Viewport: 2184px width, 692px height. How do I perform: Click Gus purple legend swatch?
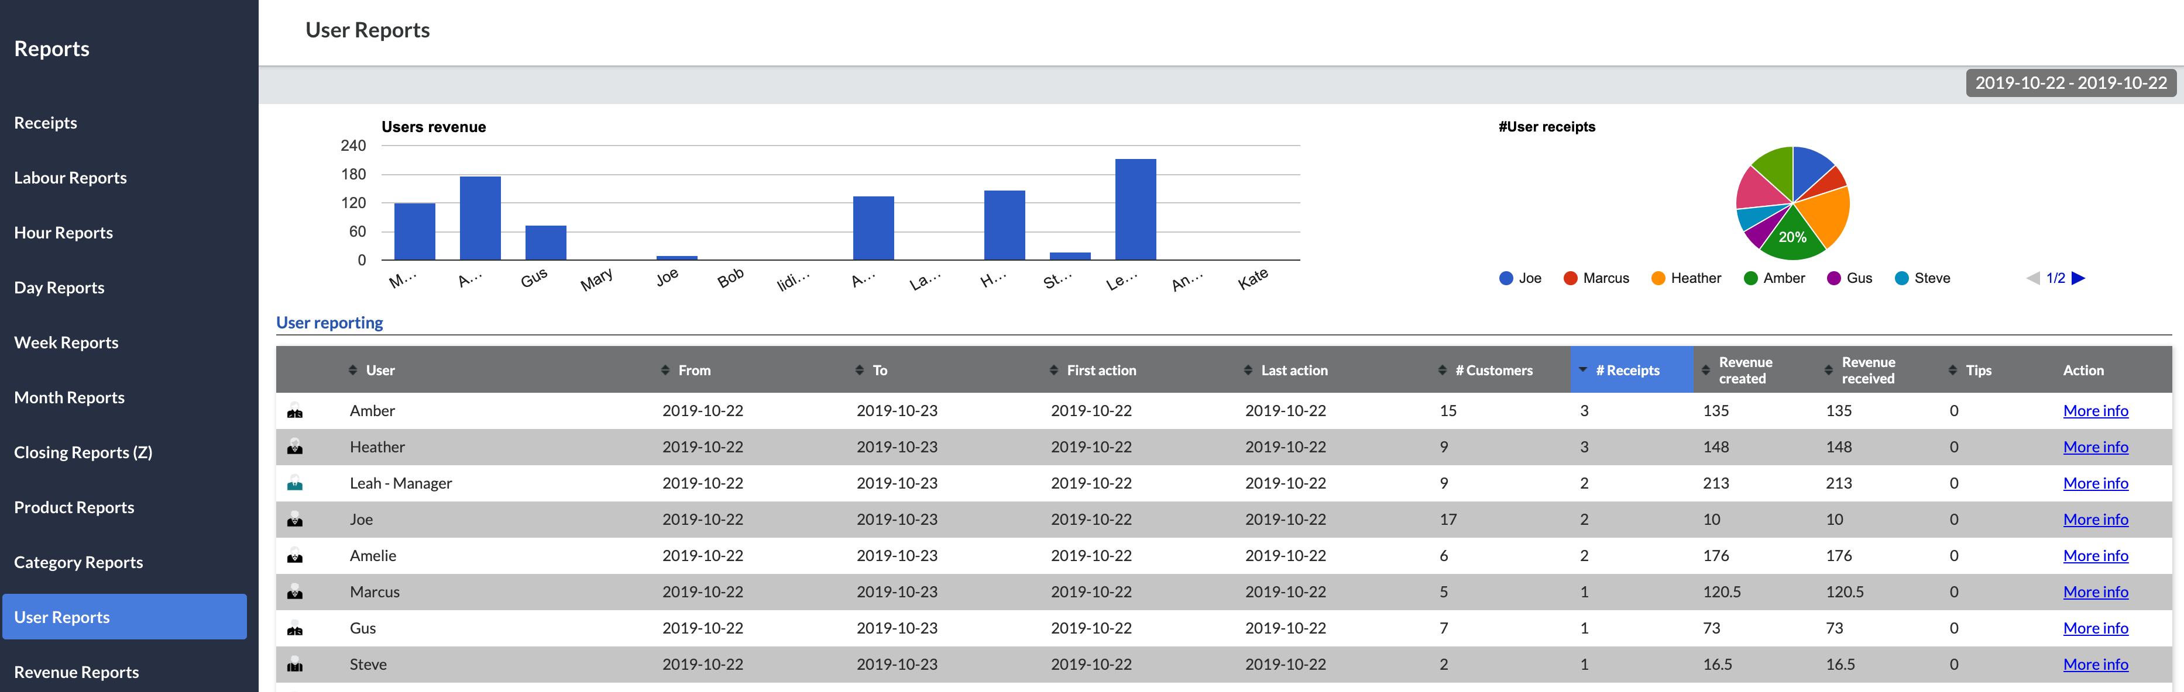click(x=1834, y=278)
